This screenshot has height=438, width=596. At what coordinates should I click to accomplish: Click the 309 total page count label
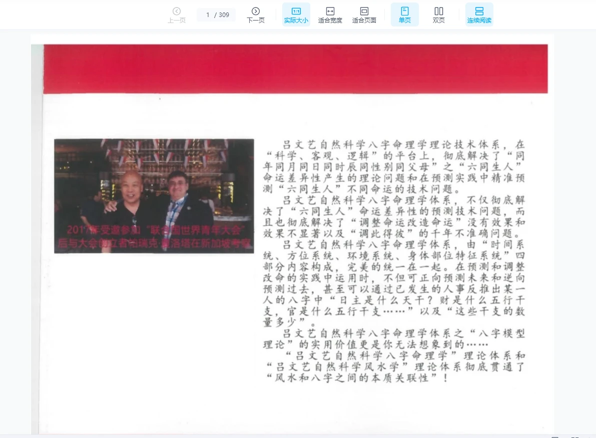coord(224,15)
